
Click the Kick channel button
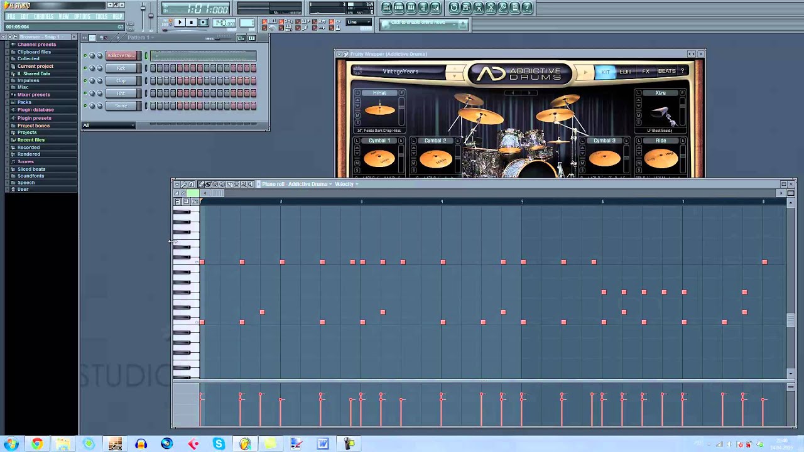coord(121,68)
